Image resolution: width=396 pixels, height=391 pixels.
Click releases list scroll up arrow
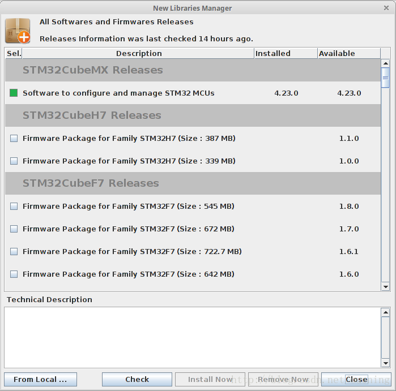[385, 63]
